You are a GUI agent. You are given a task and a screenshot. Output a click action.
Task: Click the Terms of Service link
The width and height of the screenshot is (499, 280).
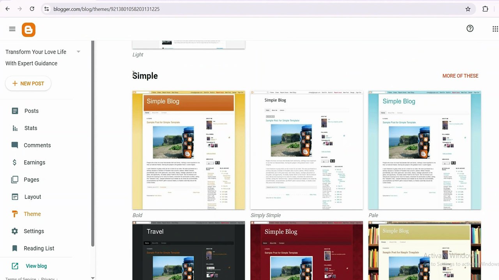point(21,278)
